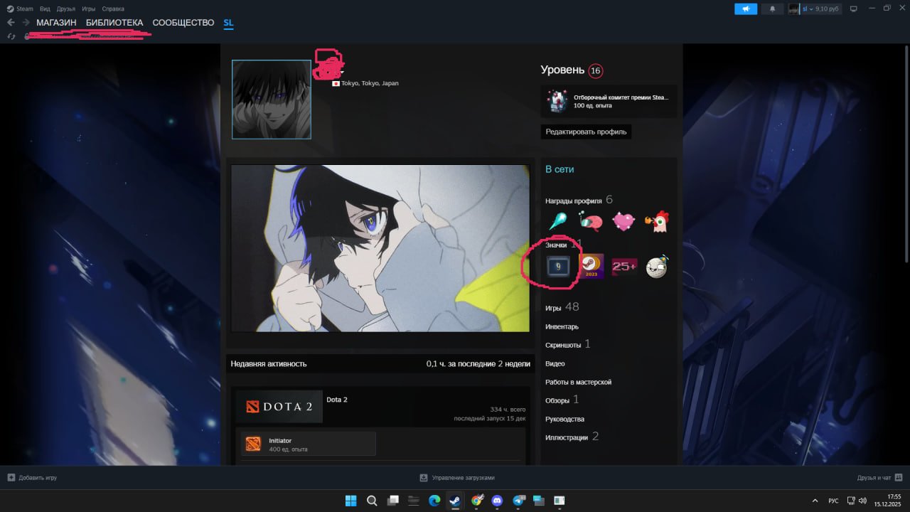The height and width of the screenshot is (512, 910).
Task: Click the blue megaphone announcements button
Action: point(746,9)
